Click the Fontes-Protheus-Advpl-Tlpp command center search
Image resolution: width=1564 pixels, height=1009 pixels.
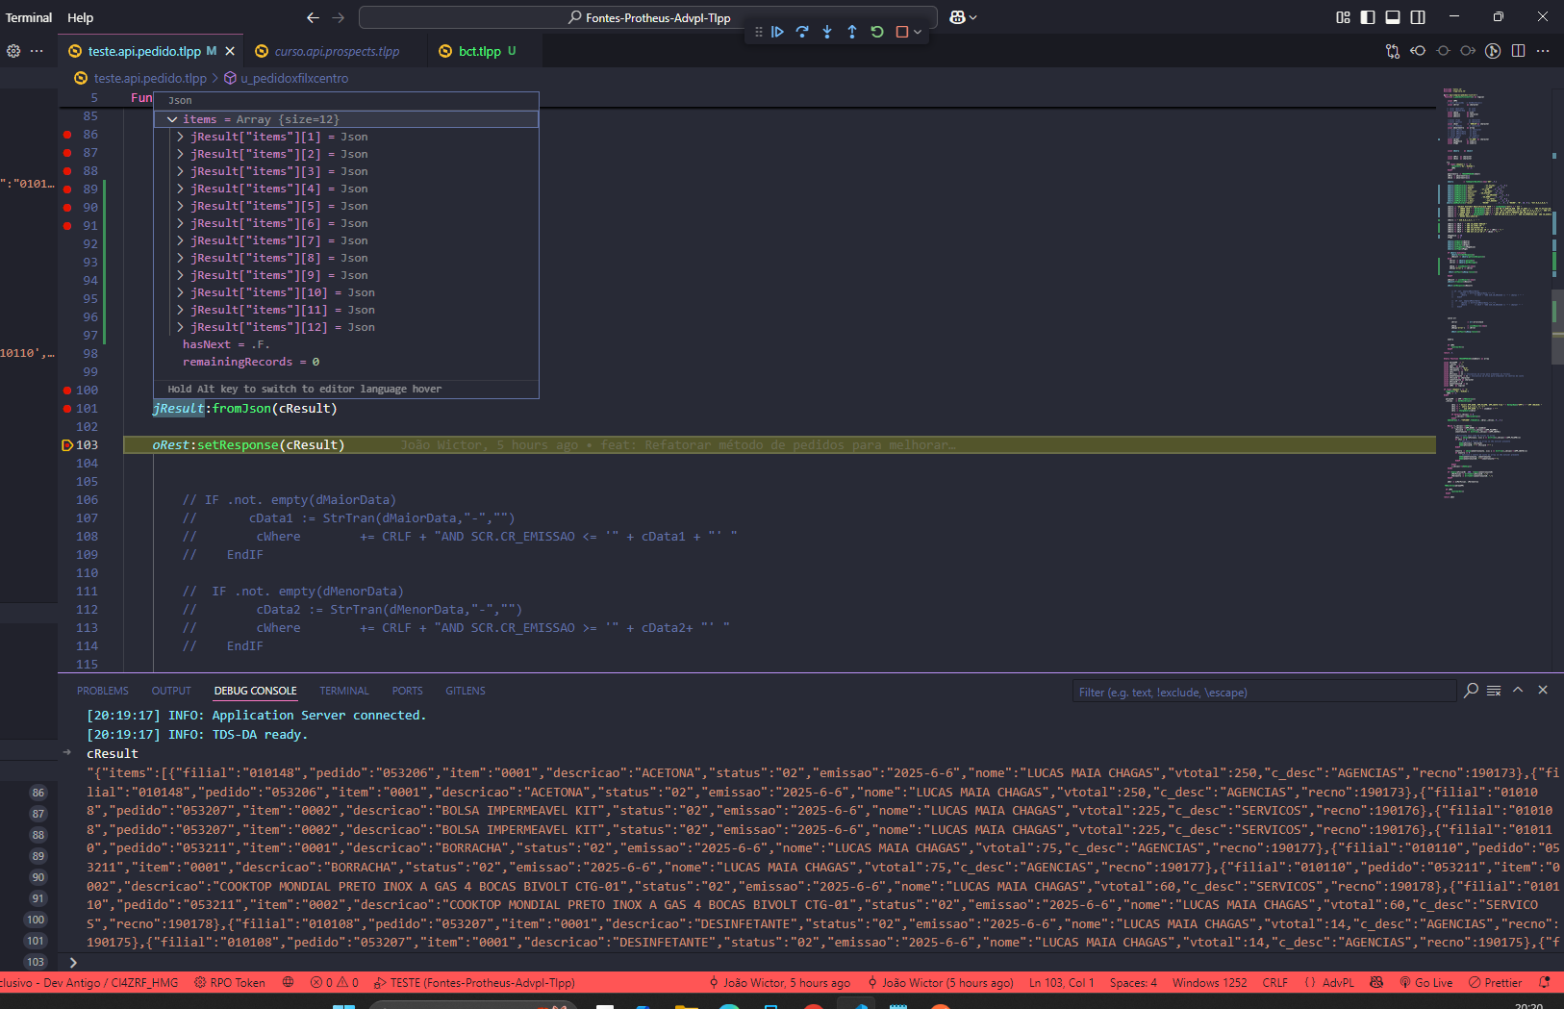(x=648, y=17)
